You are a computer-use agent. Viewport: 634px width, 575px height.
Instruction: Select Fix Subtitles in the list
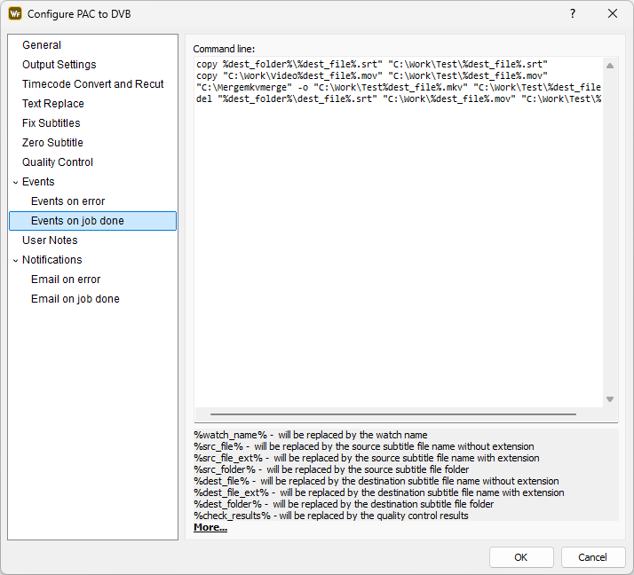(x=51, y=123)
